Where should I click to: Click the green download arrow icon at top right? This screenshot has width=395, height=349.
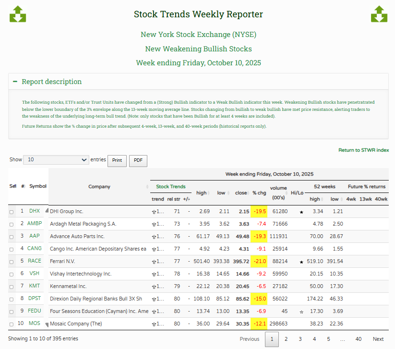pos(379,14)
